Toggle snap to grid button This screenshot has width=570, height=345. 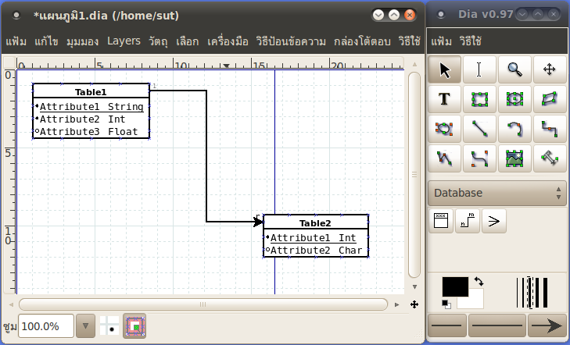(109, 325)
